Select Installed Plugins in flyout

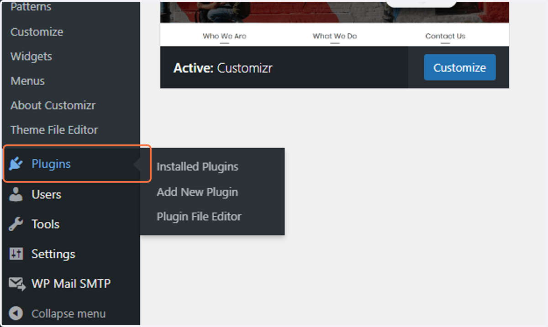[197, 166]
